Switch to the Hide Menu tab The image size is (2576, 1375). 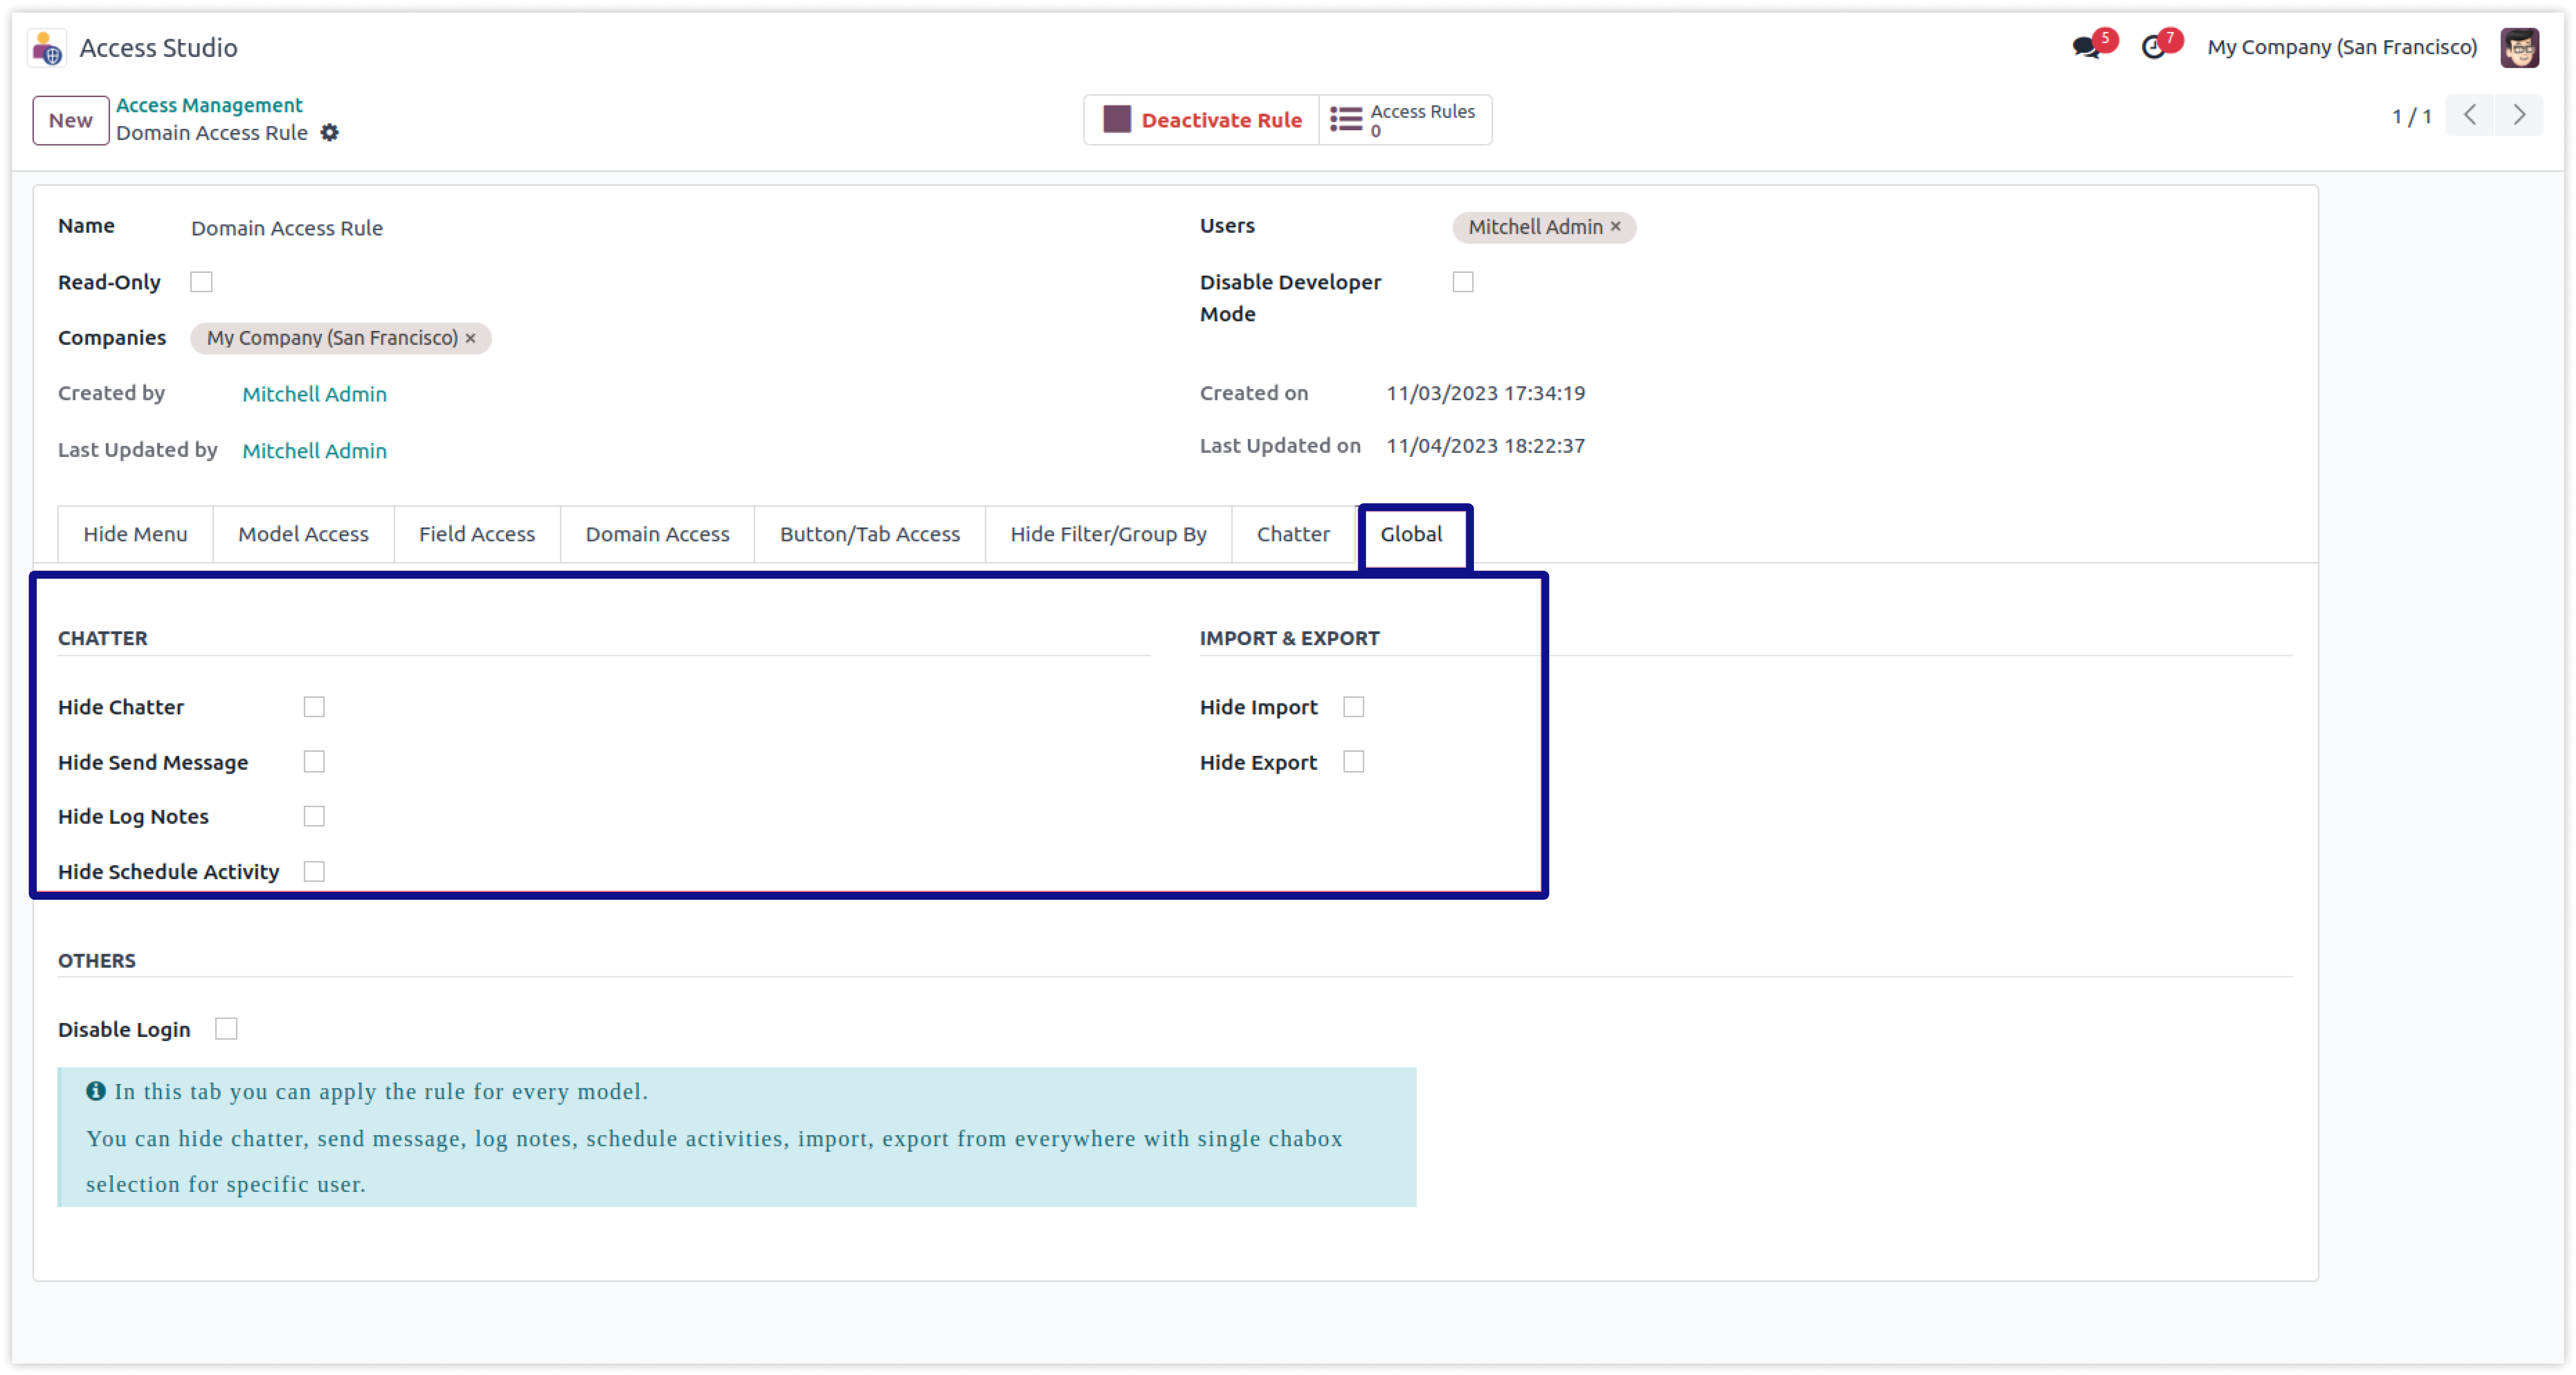click(135, 534)
